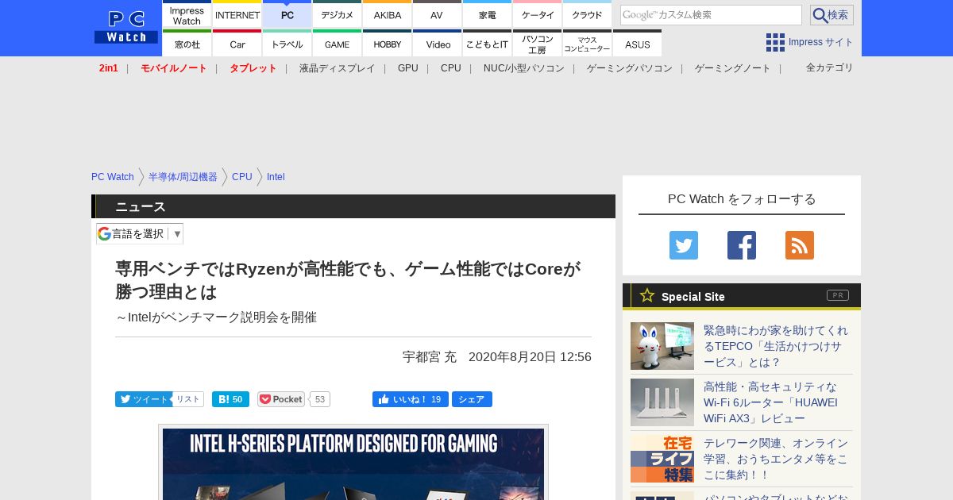This screenshot has width=953, height=500.
Task: Open the HUAWEI WiFi AX3 review link
Action: pos(770,402)
